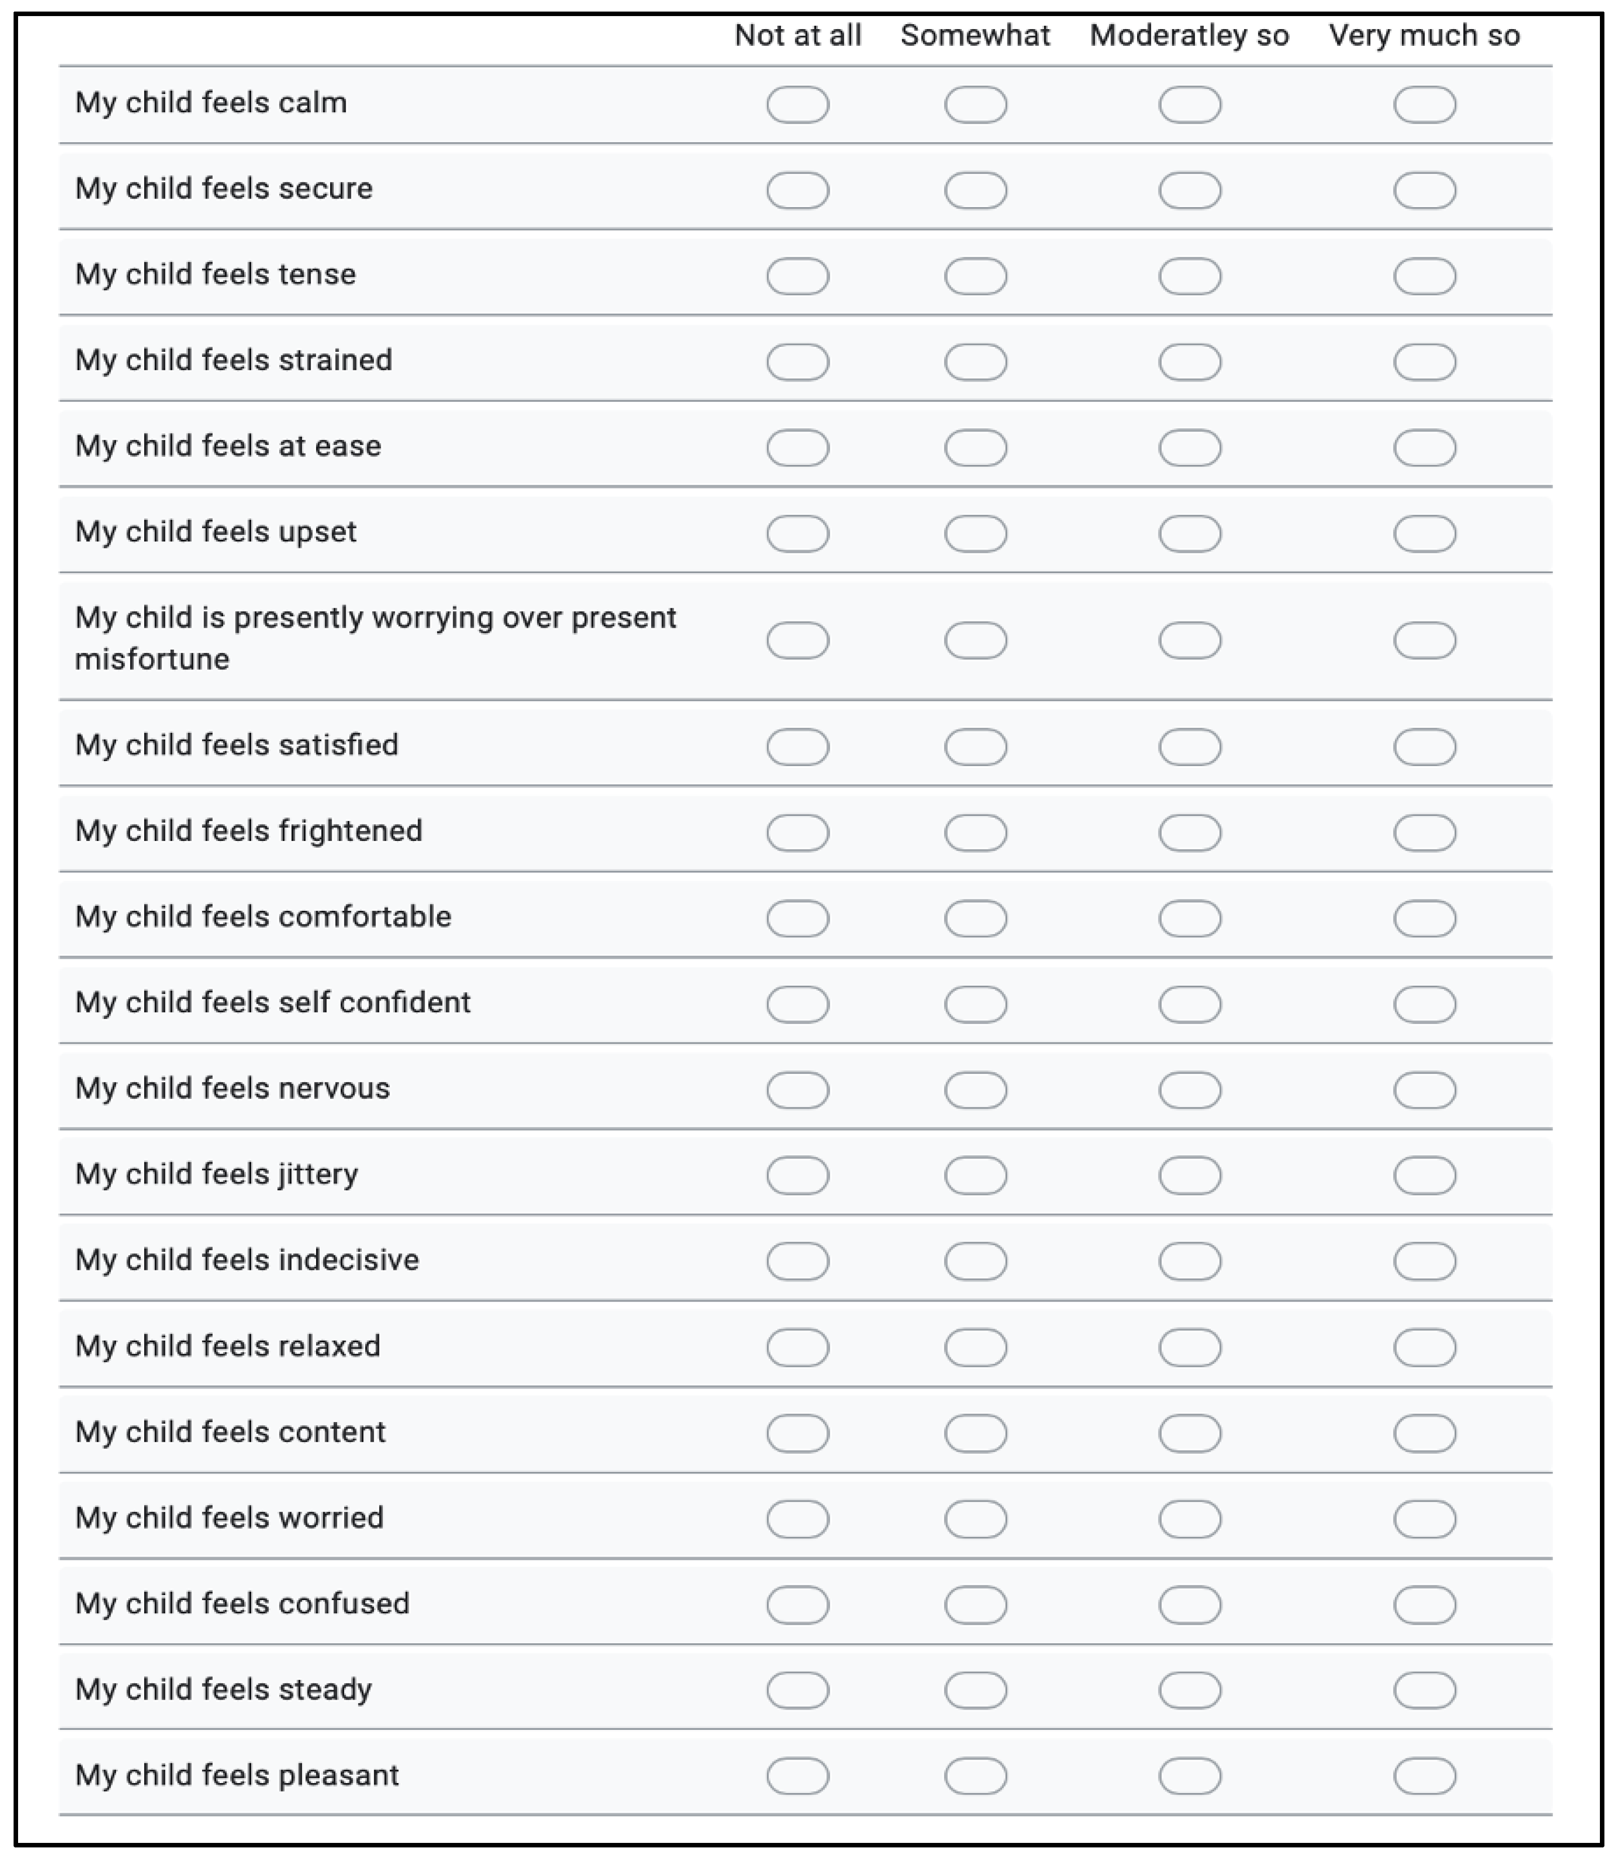The width and height of the screenshot is (1620, 1862).
Task: Select 'Somewhat' for feels self confident
Action: (975, 1005)
